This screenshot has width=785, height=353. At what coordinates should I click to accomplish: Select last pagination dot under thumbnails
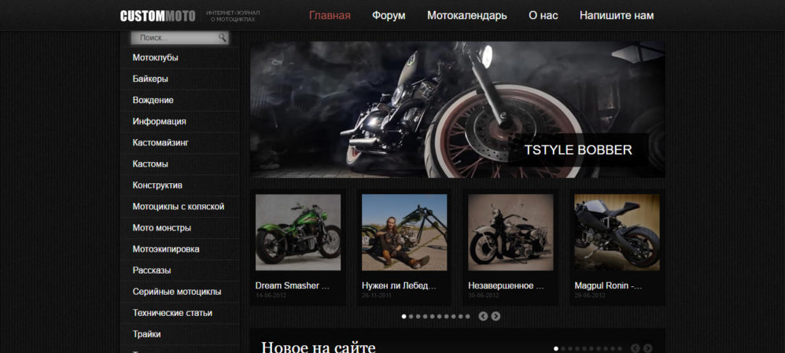[467, 317]
